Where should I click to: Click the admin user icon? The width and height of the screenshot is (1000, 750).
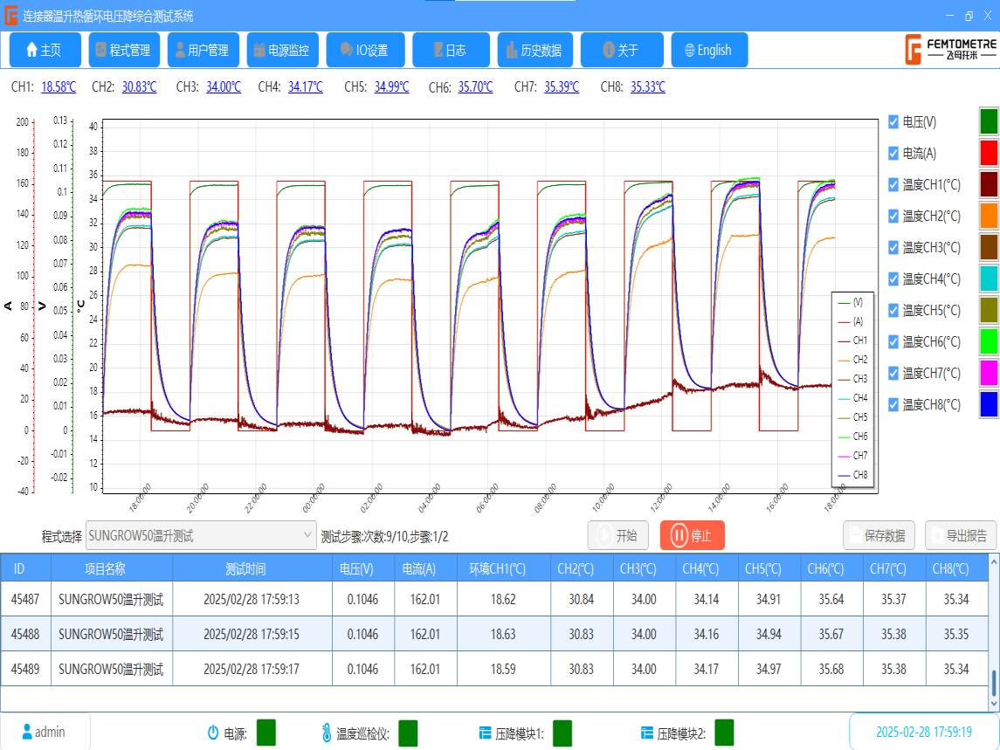click(27, 732)
